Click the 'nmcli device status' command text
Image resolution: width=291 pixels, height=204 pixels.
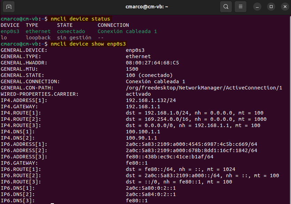point(80,19)
